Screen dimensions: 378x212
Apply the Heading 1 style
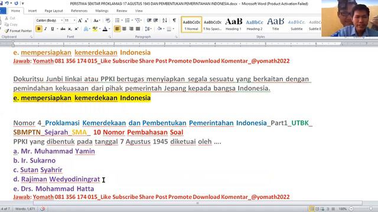[x=233, y=24]
